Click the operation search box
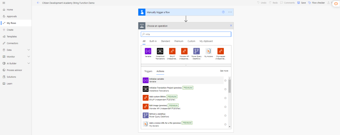Viewport: 340px width, 135px height. coord(186,34)
